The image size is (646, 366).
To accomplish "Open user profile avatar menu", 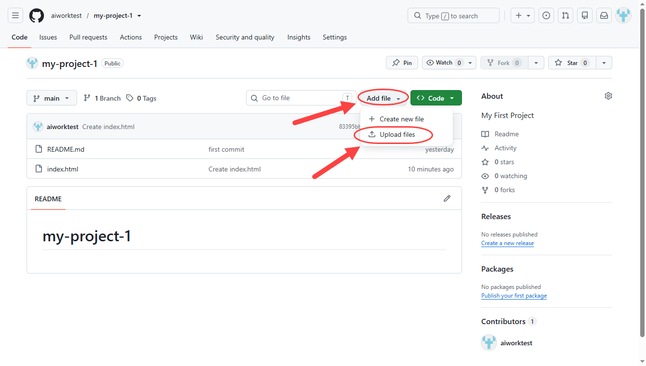I will point(623,16).
